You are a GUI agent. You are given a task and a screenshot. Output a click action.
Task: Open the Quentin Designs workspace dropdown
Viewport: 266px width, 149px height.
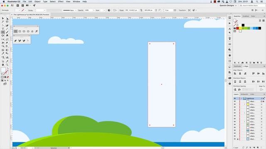click(x=228, y=5)
